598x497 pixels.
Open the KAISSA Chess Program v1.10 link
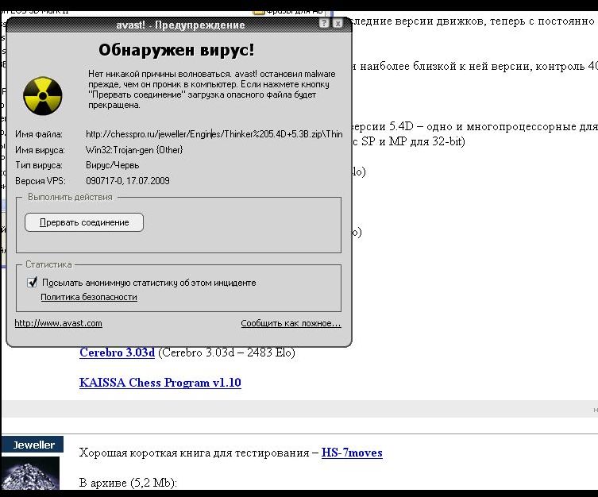160,383
